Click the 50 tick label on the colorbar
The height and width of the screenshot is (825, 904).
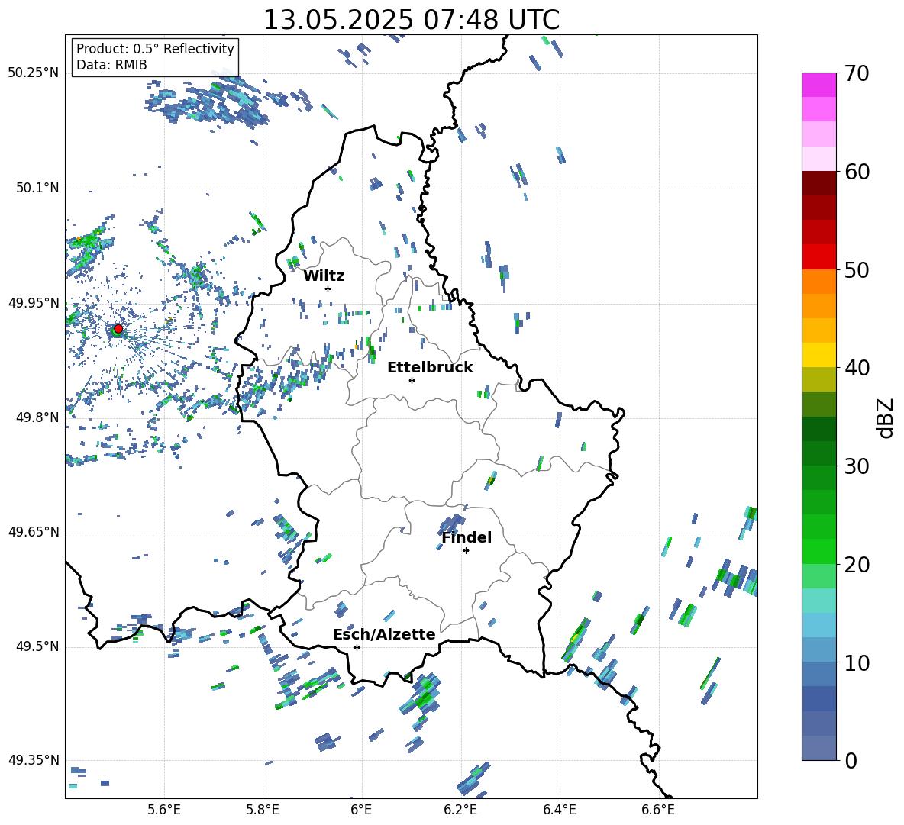pyautogui.click(x=857, y=269)
